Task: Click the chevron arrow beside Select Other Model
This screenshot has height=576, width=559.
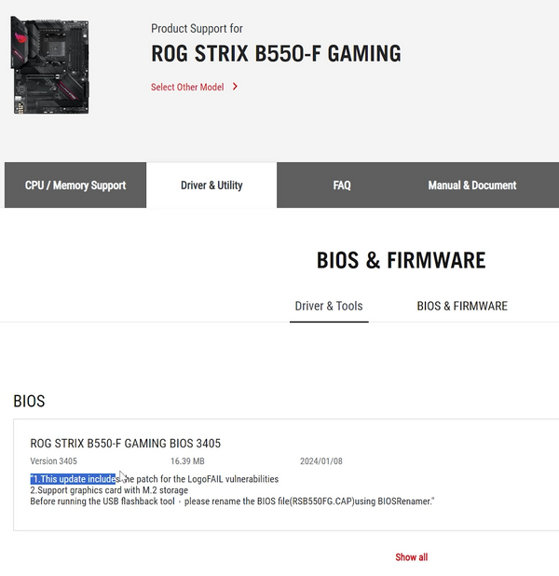Action: pyautogui.click(x=235, y=87)
